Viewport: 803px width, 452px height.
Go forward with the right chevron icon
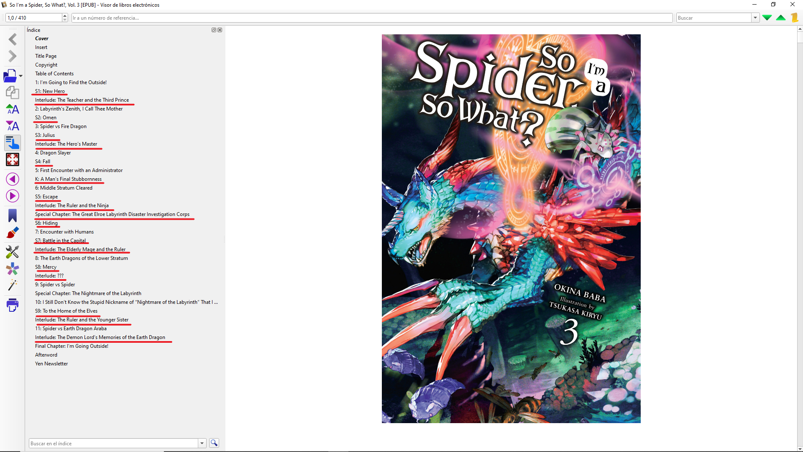pyautogui.click(x=13, y=56)
